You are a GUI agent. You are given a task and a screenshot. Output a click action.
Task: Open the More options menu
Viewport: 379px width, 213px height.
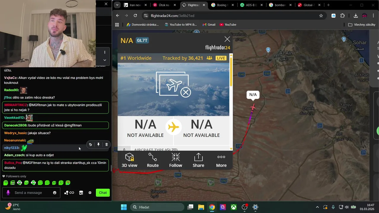pos(221,160)
